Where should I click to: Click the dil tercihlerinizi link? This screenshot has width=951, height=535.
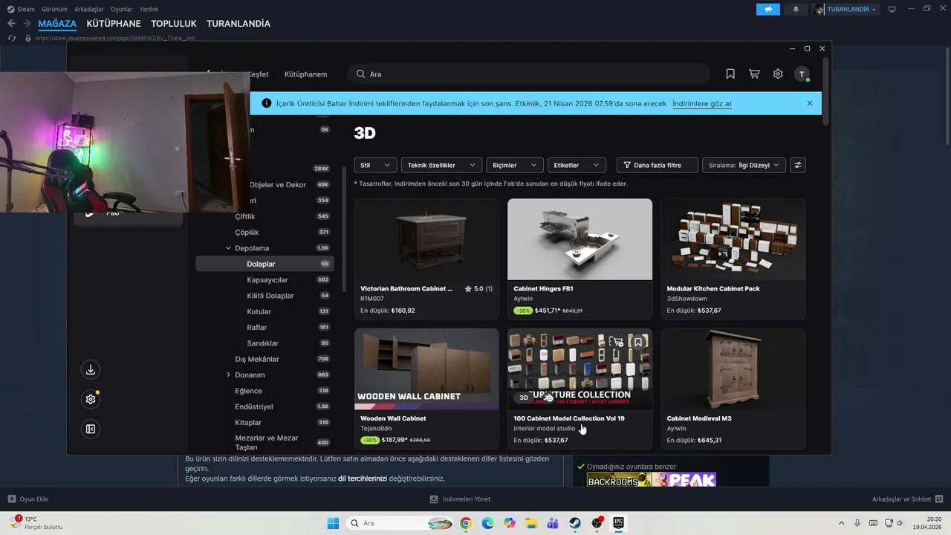point(363,479)
